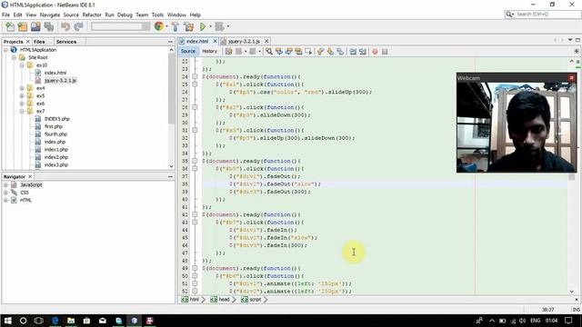Click the Find Selection magnifier icon

coord(269,52)
